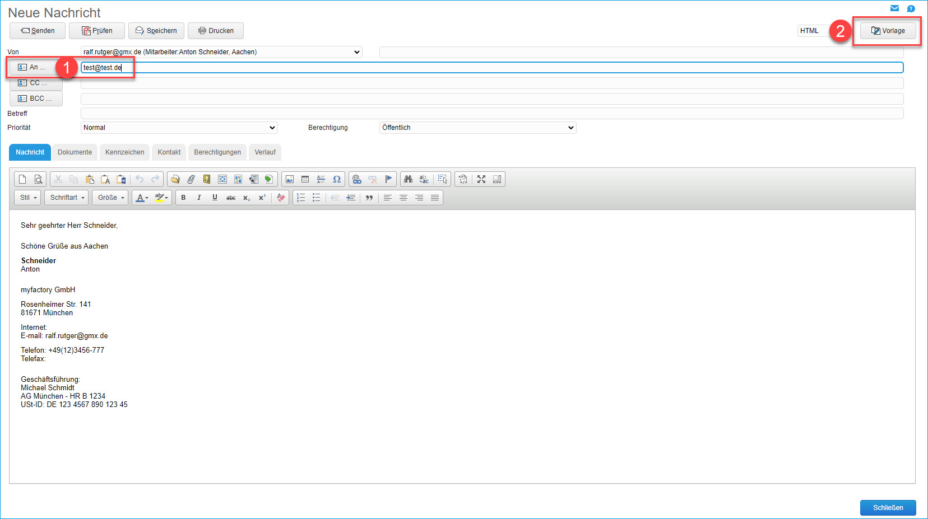Screen dimensions: 928x519
Task: Click the Vorlage button
Action: tap(888, 31)
